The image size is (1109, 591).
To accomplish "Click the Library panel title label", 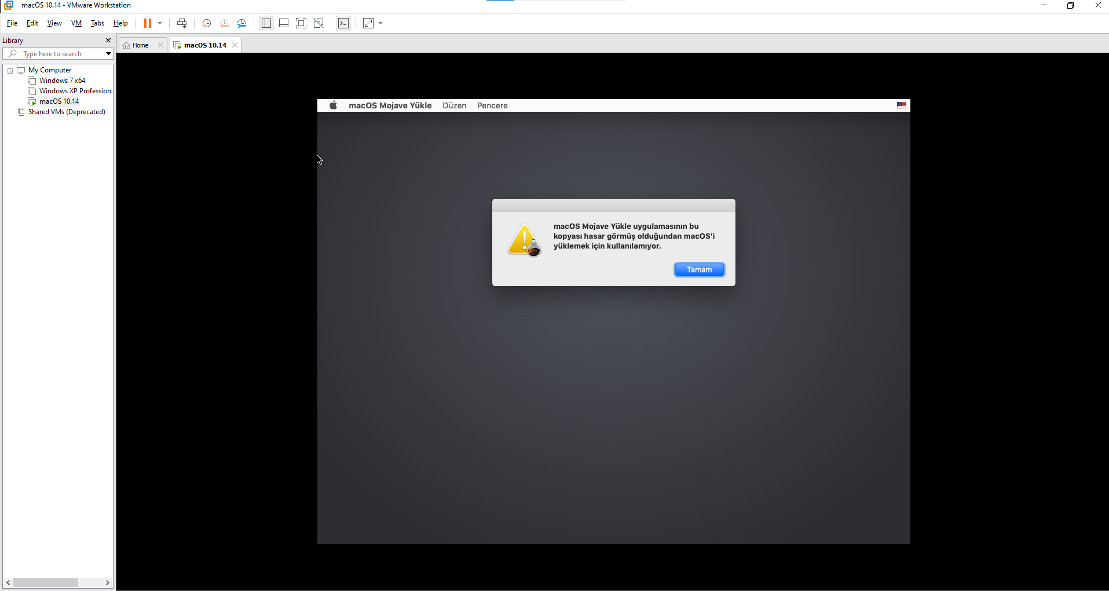I will (x=13, y=41).
